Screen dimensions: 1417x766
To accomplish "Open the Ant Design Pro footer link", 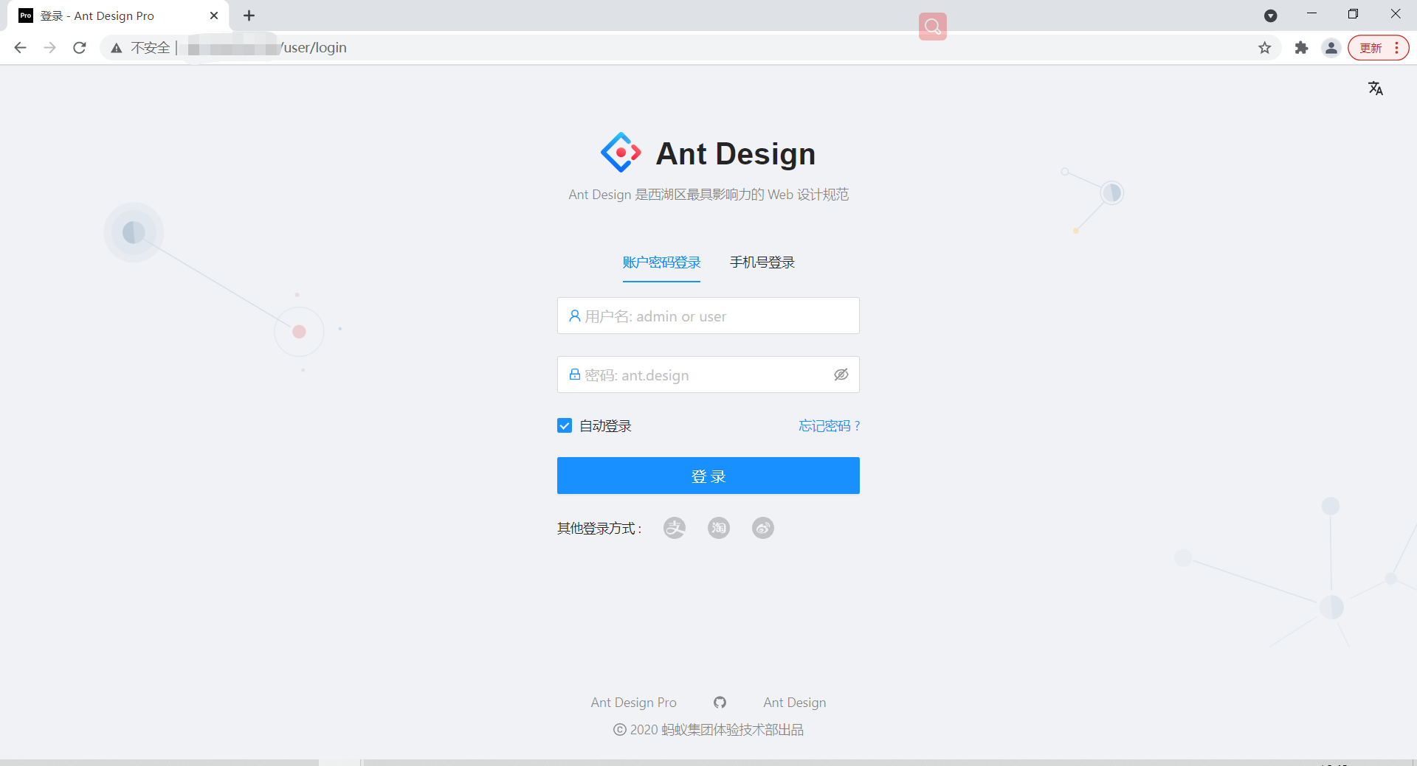I will pyautogui.click(x=633, y=703).
